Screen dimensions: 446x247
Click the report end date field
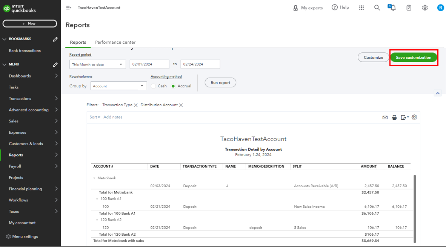[200, 64]
